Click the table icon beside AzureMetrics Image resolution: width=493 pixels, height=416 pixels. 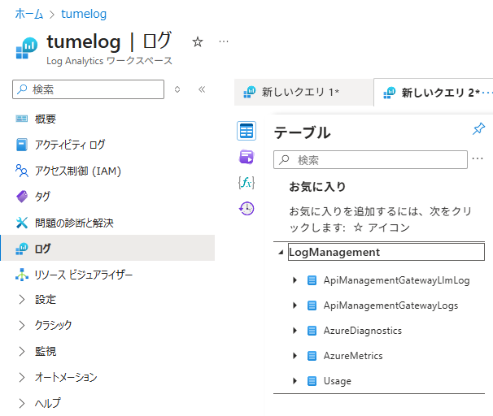(x=312, y=356)
